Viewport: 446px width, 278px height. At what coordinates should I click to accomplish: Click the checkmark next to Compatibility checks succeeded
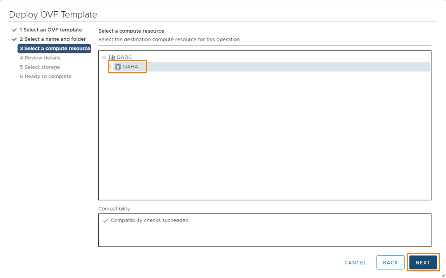tap(105, 220)
